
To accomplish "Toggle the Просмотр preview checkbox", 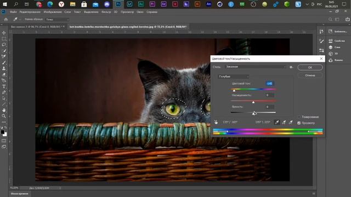I will point(299,123).
